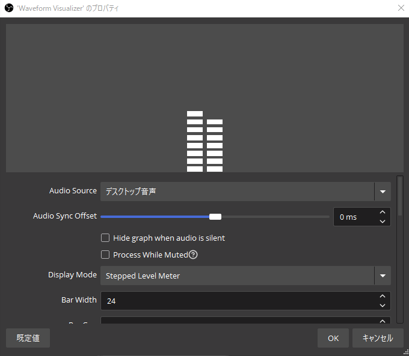The width and height of the screenshot is (409, 356).
Task: Click the OBS logo icon in title bar
Action: 9,8
